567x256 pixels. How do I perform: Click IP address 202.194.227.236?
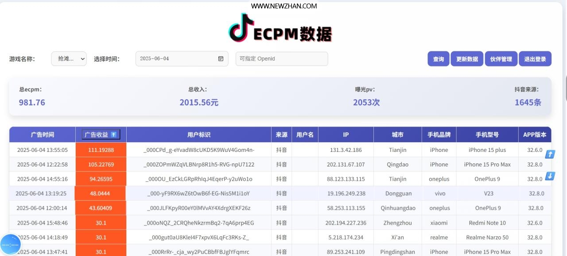[346, 223]
